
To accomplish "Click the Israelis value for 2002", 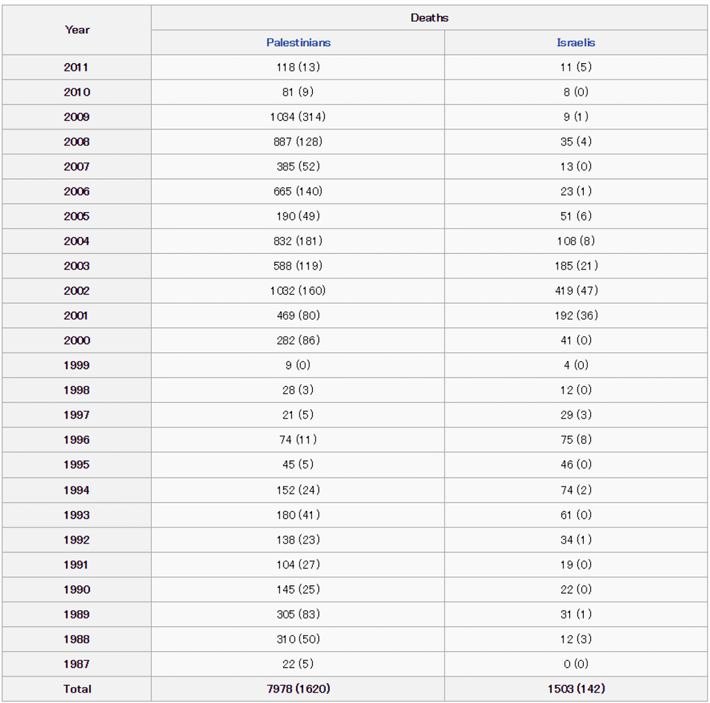I will [x=576, y=290].
